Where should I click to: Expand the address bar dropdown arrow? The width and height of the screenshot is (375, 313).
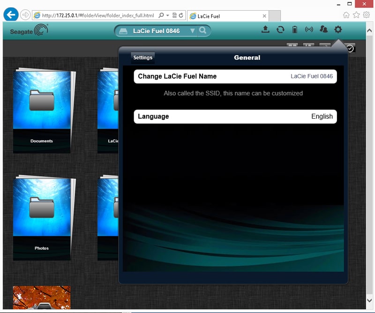coord(167,15)
